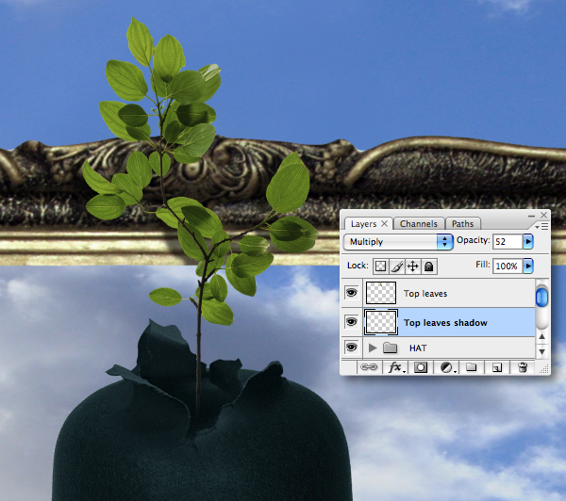The width and height of the screenshot is (566, 501).
Task: Close the Layers tab with X
Action: pyautogui.click(x=385, y=223)
